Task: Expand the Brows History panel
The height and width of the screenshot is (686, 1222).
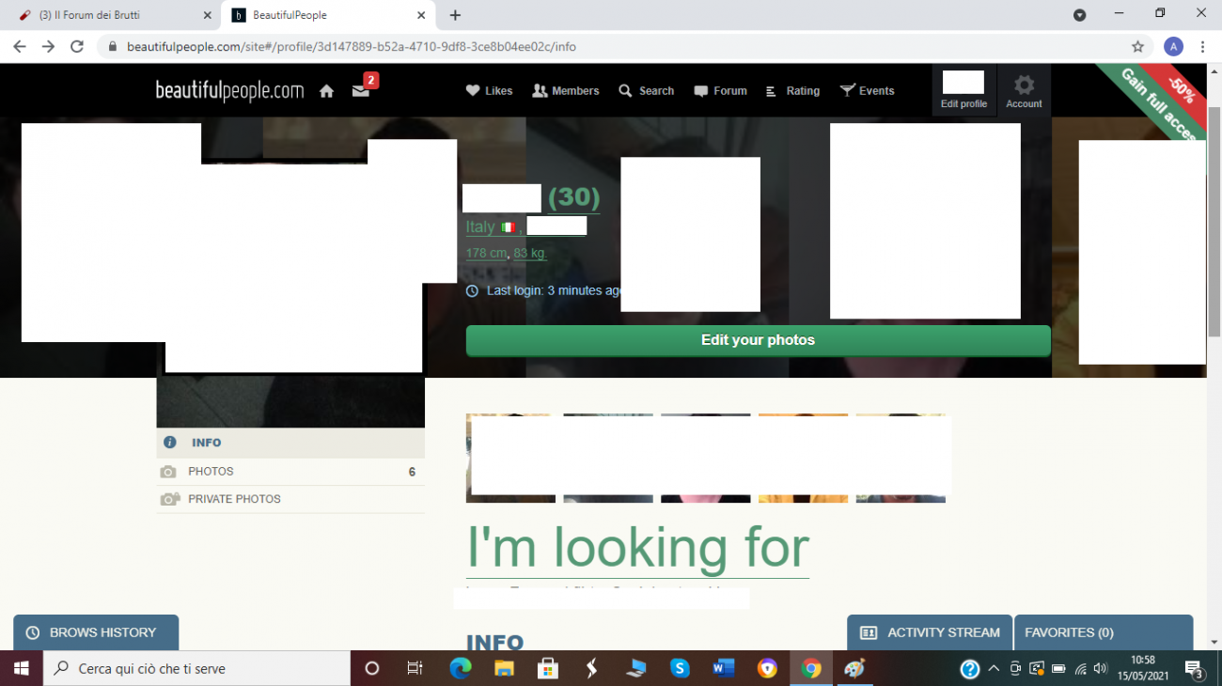Action: 95,632
